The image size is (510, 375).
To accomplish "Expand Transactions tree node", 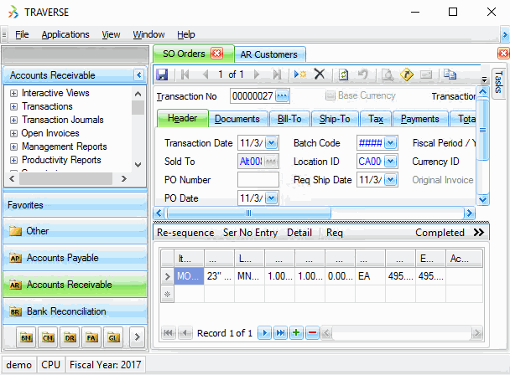I will click(13, 106).
